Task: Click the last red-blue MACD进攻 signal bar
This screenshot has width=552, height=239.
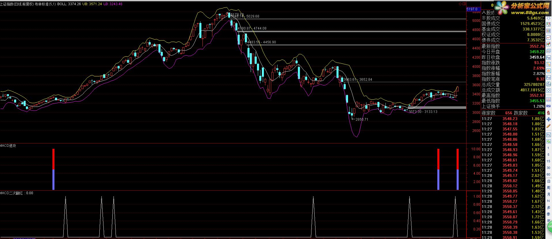Action: 458,169
